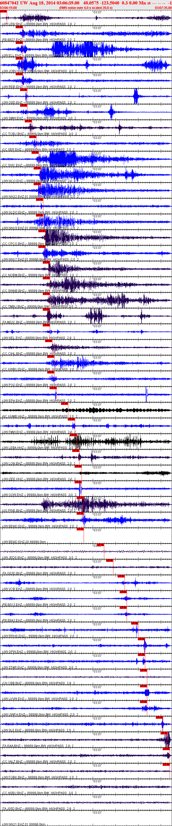
Task: Select the UW ELL EHZ station label
Action: (38, 55)
